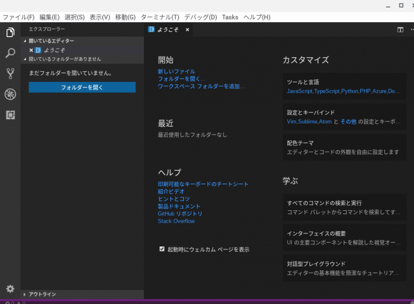Click the ツールと言語 card heading
This screenshot has width=414, height=304.
tap(303, 82)
